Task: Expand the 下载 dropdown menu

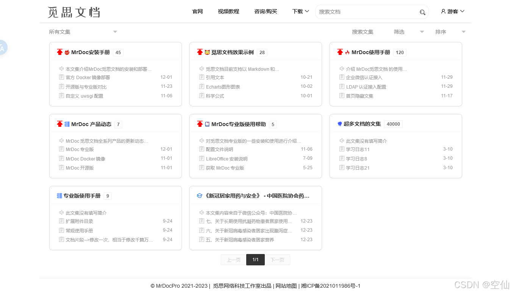Action: click(300, 11)
